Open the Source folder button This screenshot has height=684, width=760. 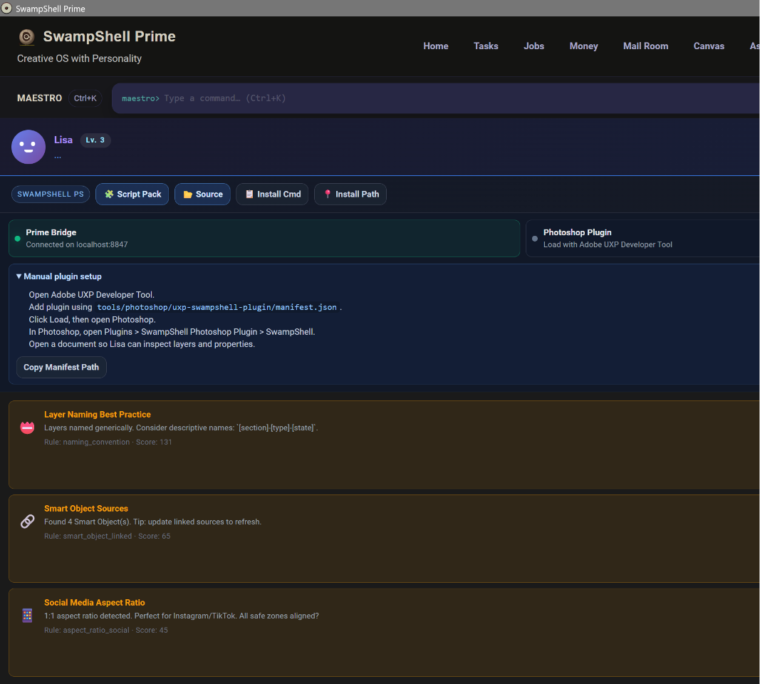pos(202,195)
